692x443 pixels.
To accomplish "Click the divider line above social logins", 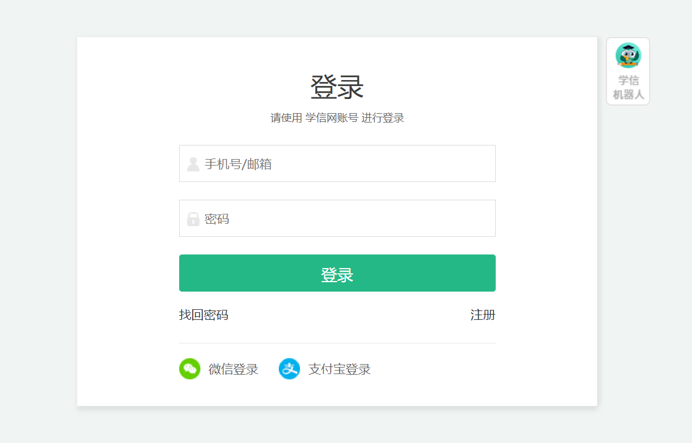I will pyautogui.click(x=337, y=343).
